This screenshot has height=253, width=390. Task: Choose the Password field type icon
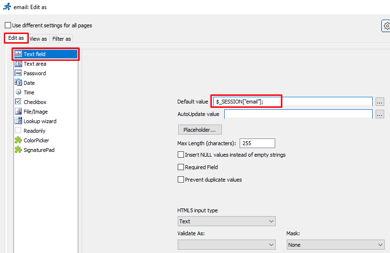(x=18, y=73)
